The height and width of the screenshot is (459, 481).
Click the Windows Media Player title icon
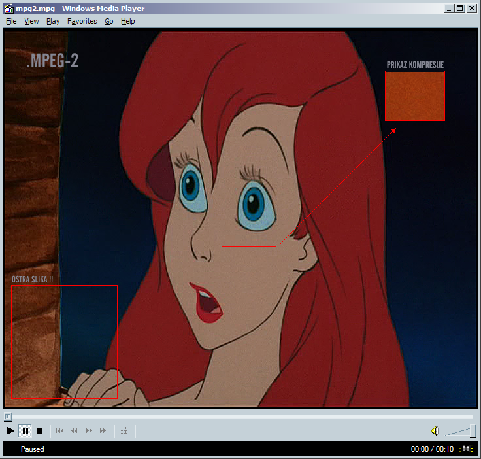(9, 8)
